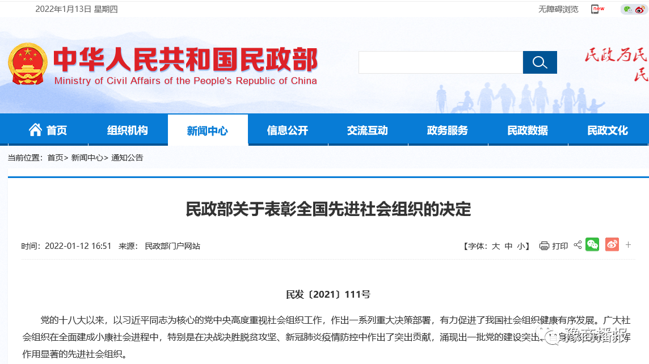Share article via red Weibo button
The height and width of the screenshot is (364, 649).
point(612,244)
